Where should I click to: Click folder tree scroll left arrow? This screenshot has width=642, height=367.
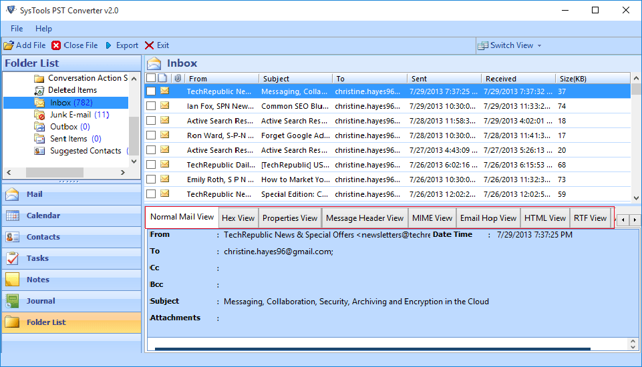point(9,173)
